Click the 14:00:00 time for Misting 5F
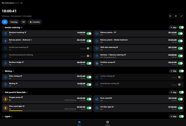The width and height of the screenshot is (186, 126). point(81,84)
